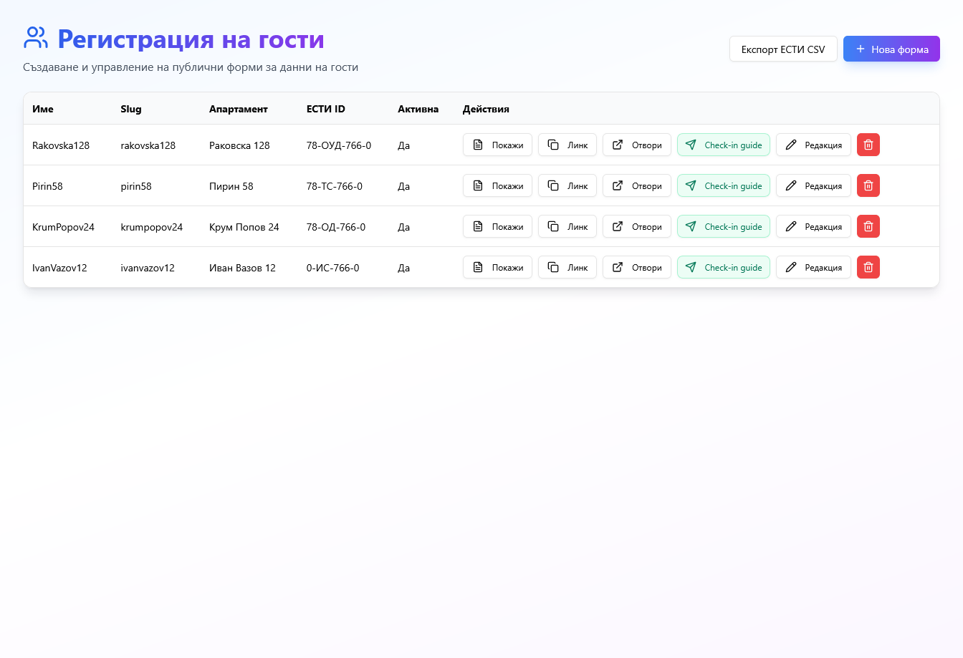963x658 pixels.
Task: Click the Slug column header
Action: pos(131,109)
